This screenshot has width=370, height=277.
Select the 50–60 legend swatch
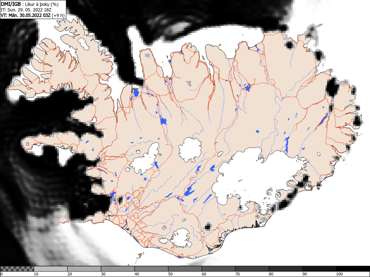[185, 269]
